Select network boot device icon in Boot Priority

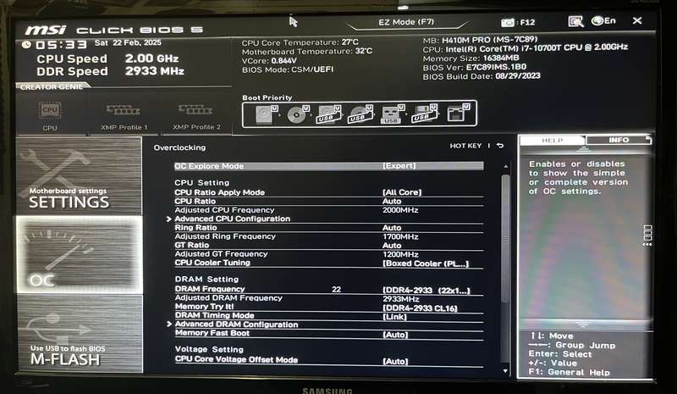458,114
